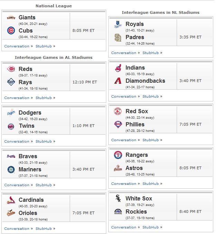Screen dimensions: 216x234
Task: Click the Giants team logo
Action: point(11,18)
